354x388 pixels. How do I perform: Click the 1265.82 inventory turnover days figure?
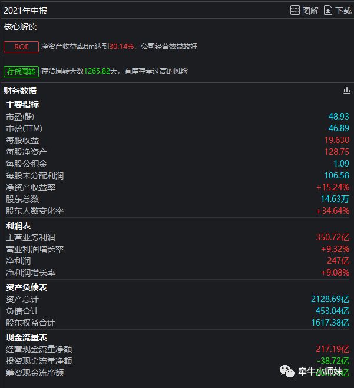pos(97,71)
